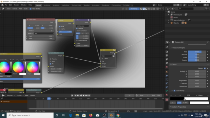Switch to the Shading workspace tab

click(87, 5)
